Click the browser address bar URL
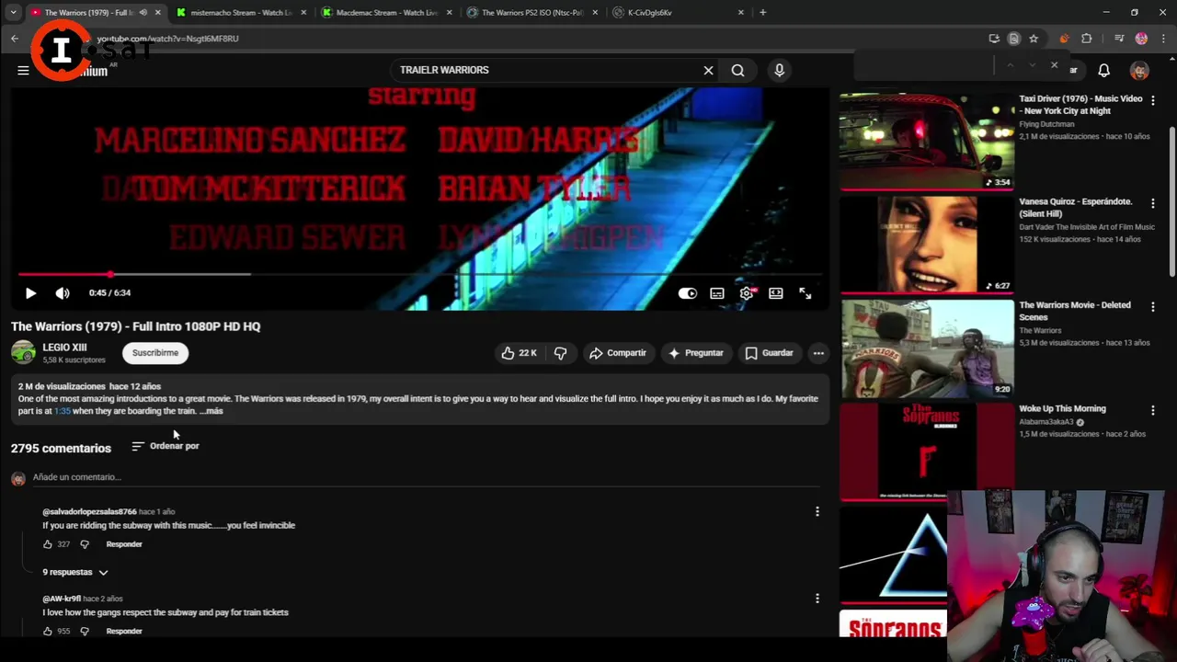Screen dimensions: 1177x662 167,39
